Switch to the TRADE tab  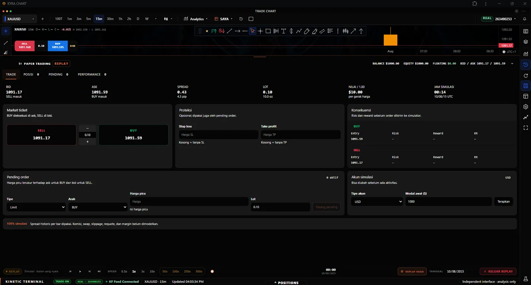click(x=11, y=75)
